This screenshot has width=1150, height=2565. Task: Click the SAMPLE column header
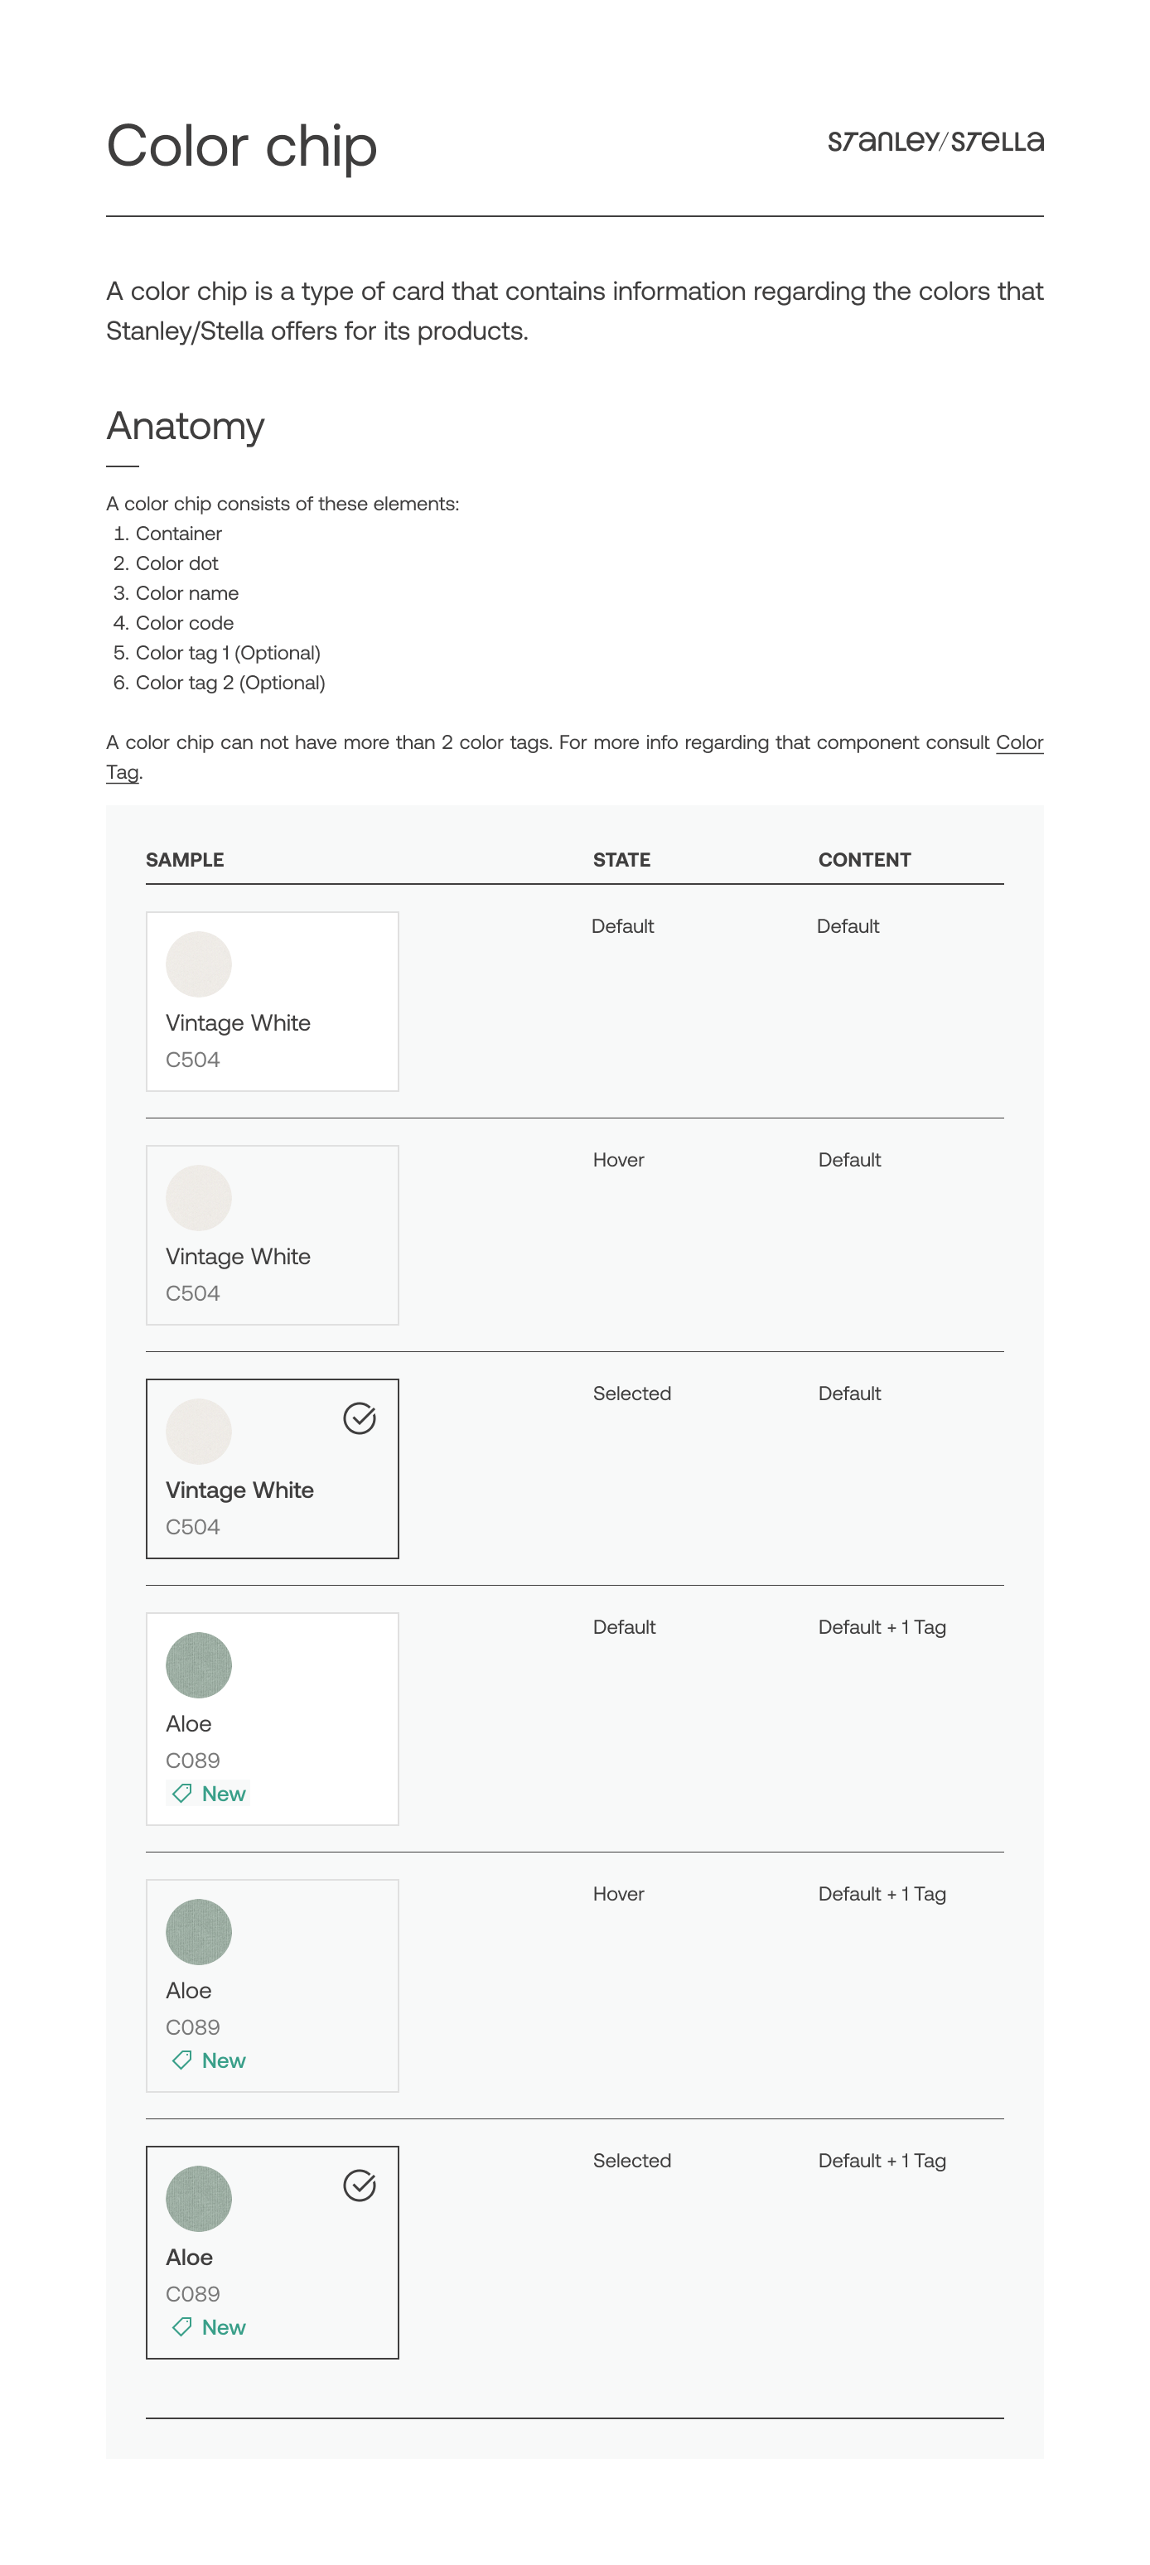point(186,859)
